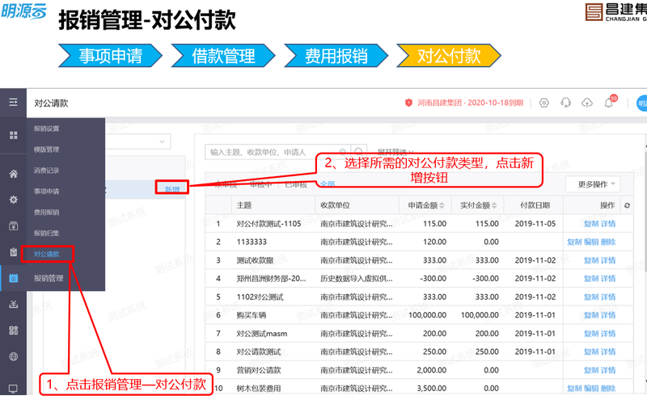Select the highlighted calendar sidebar icon
647x417 pixels.
(13, 278)
